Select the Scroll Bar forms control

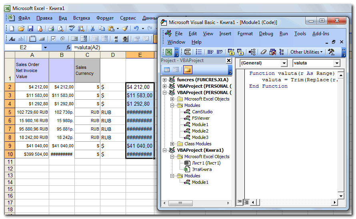[116, 39]
